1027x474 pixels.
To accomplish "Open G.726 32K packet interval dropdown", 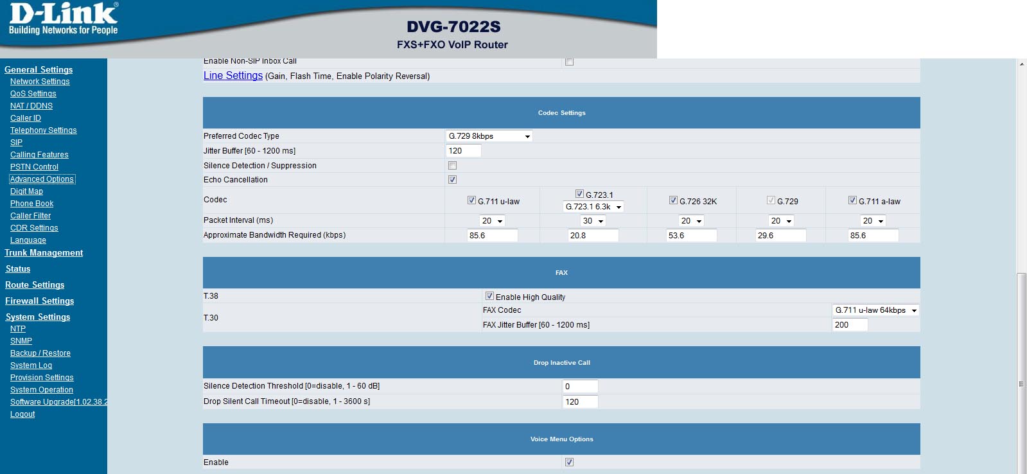I will coord(692,221).
